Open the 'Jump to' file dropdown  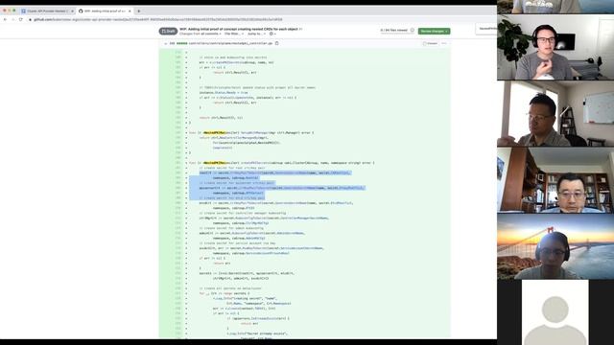coord(256,34)
